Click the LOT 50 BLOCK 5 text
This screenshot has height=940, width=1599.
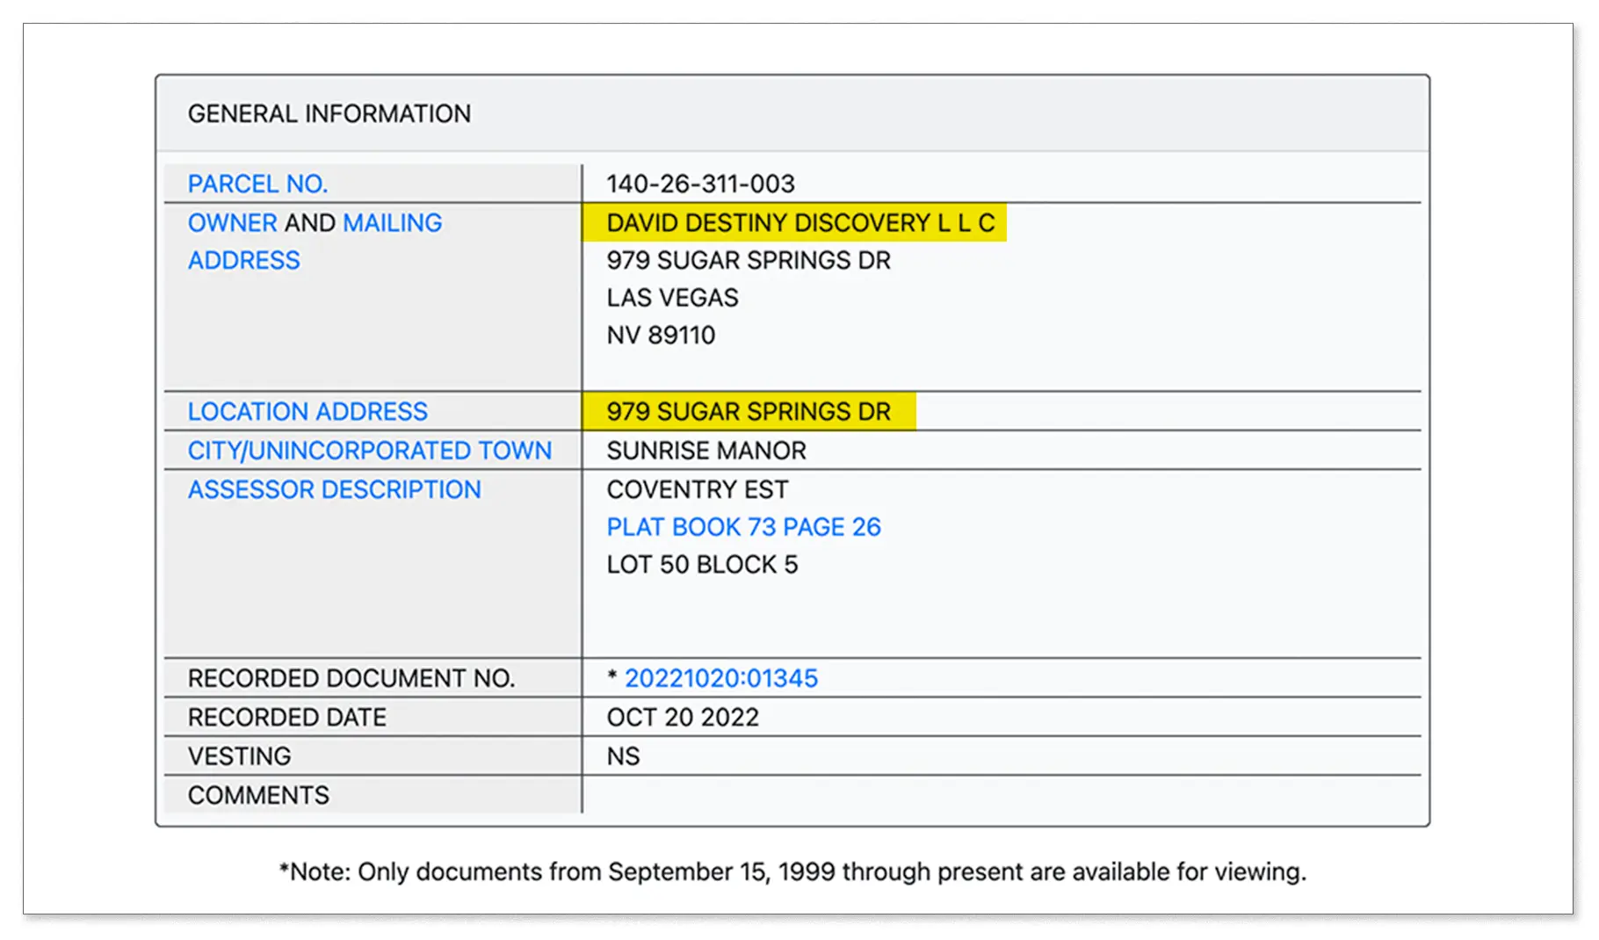tap(702, 565)
